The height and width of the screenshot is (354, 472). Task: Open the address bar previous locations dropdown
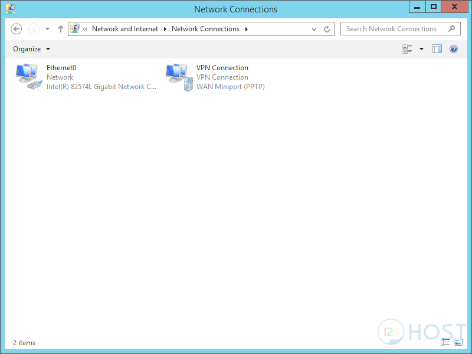click(314, 29)
